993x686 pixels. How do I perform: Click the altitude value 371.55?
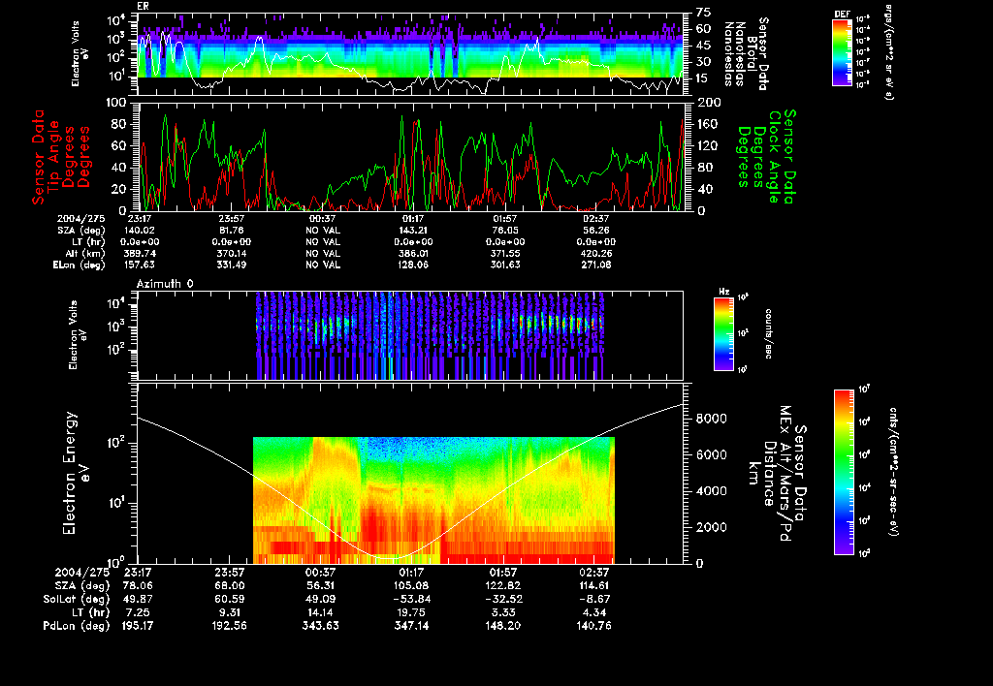pos(504,253)
